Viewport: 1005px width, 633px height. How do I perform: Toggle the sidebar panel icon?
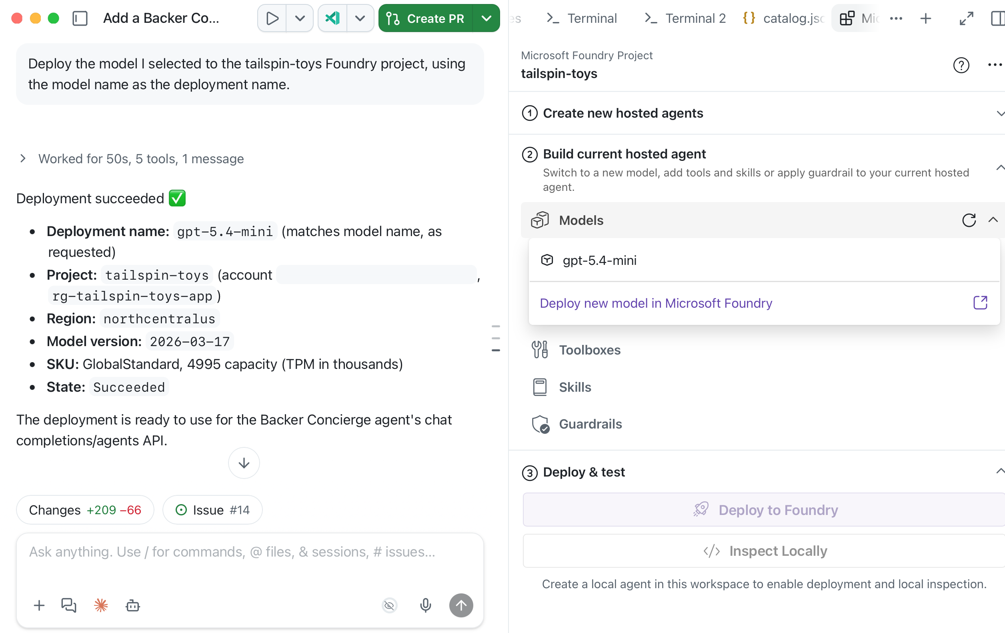(80, 18)
